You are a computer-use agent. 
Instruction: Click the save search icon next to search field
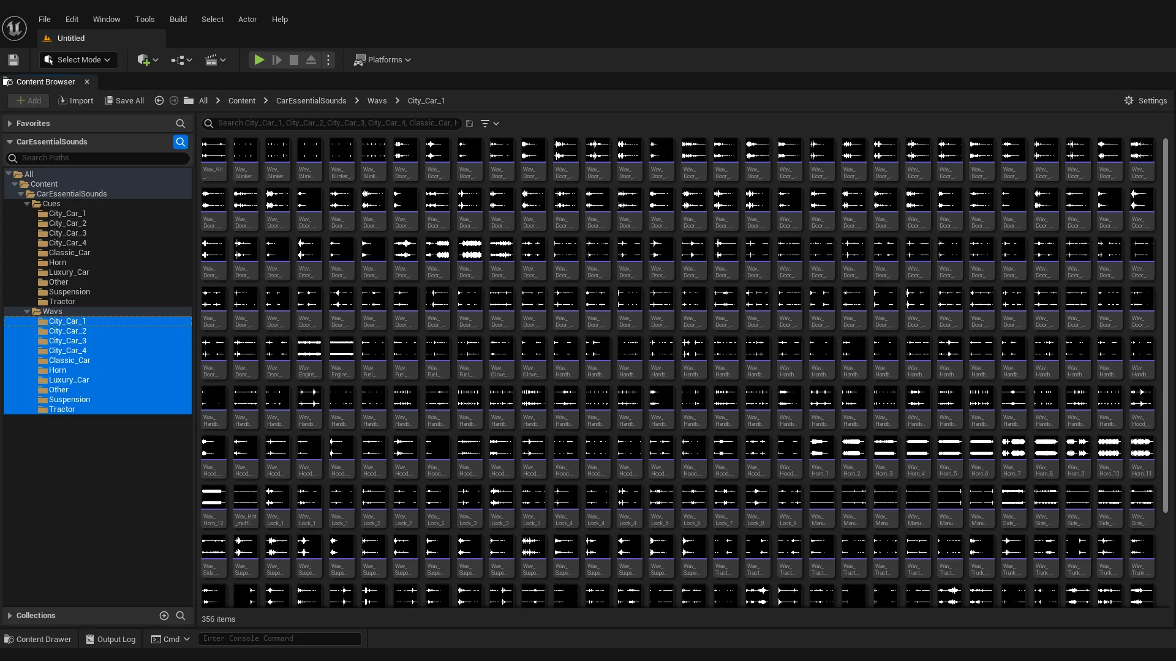[x=469, y=123]
